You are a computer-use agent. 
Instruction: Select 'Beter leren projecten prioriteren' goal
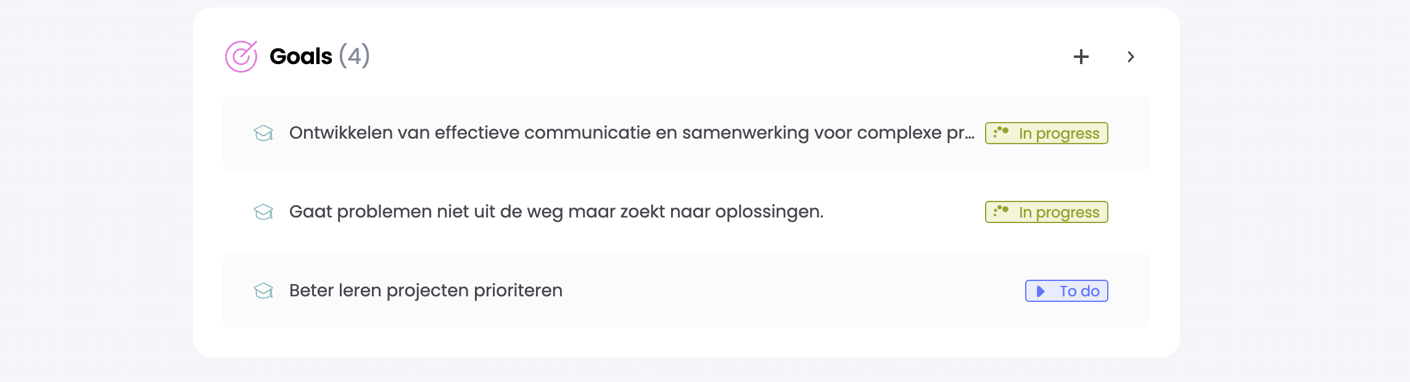tap(426, 291)
